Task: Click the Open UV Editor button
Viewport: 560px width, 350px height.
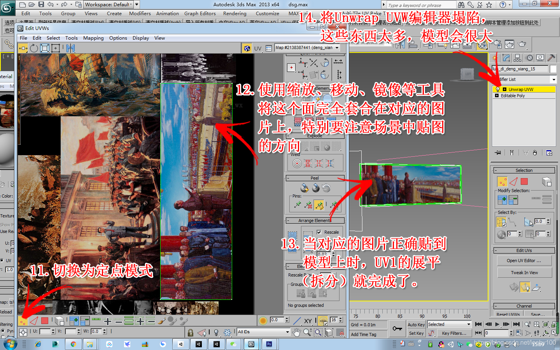Action: [x=524, y=260]
